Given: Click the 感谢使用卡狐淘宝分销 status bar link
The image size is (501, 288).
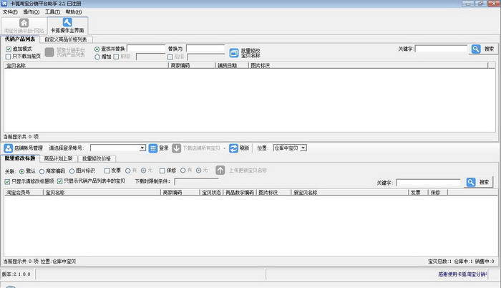Looking at the screenshot, I should tap(462, 274).
